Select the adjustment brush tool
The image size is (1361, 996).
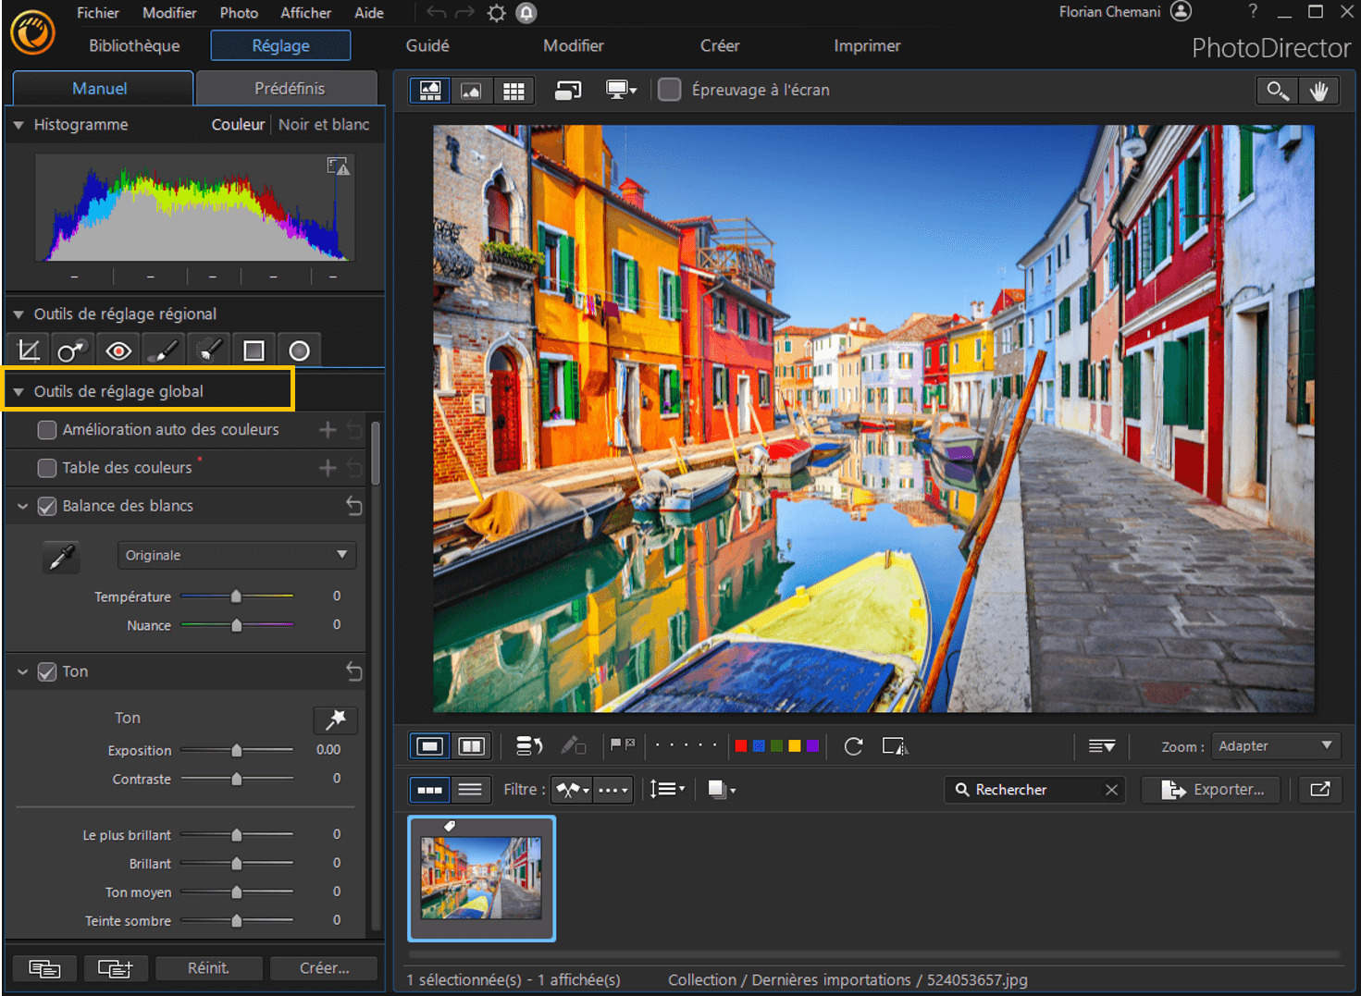(163, 350)
